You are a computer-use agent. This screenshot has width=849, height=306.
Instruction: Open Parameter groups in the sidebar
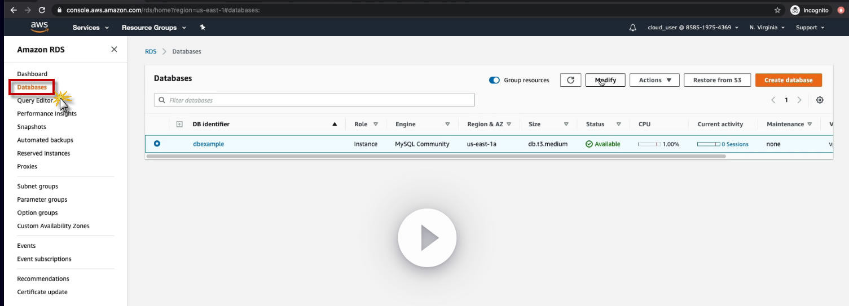click(42, 199)
